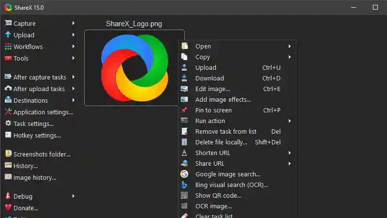This screenshot has width=387, height=218.
Task: Expand the Run action submenu arrow
Action: point(289,121)
